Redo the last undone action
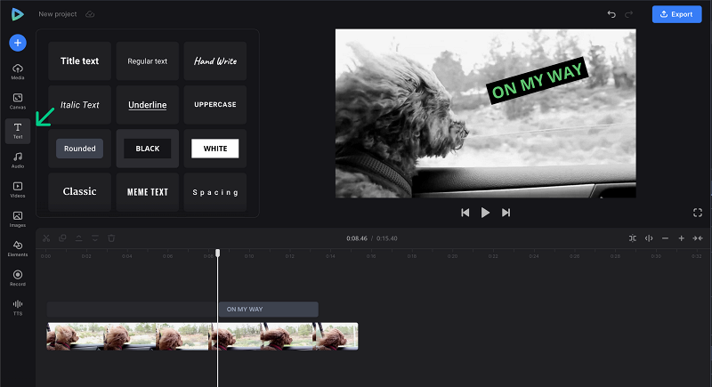This screenshot has width=712, height=387. (x=628, y=14)
